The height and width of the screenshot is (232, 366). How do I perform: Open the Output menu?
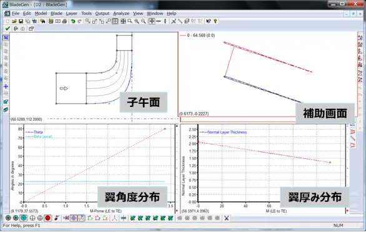pos(102,13)
